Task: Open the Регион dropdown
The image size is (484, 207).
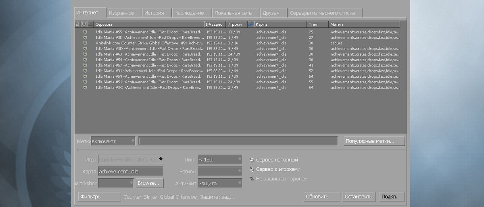Action: 220,171
